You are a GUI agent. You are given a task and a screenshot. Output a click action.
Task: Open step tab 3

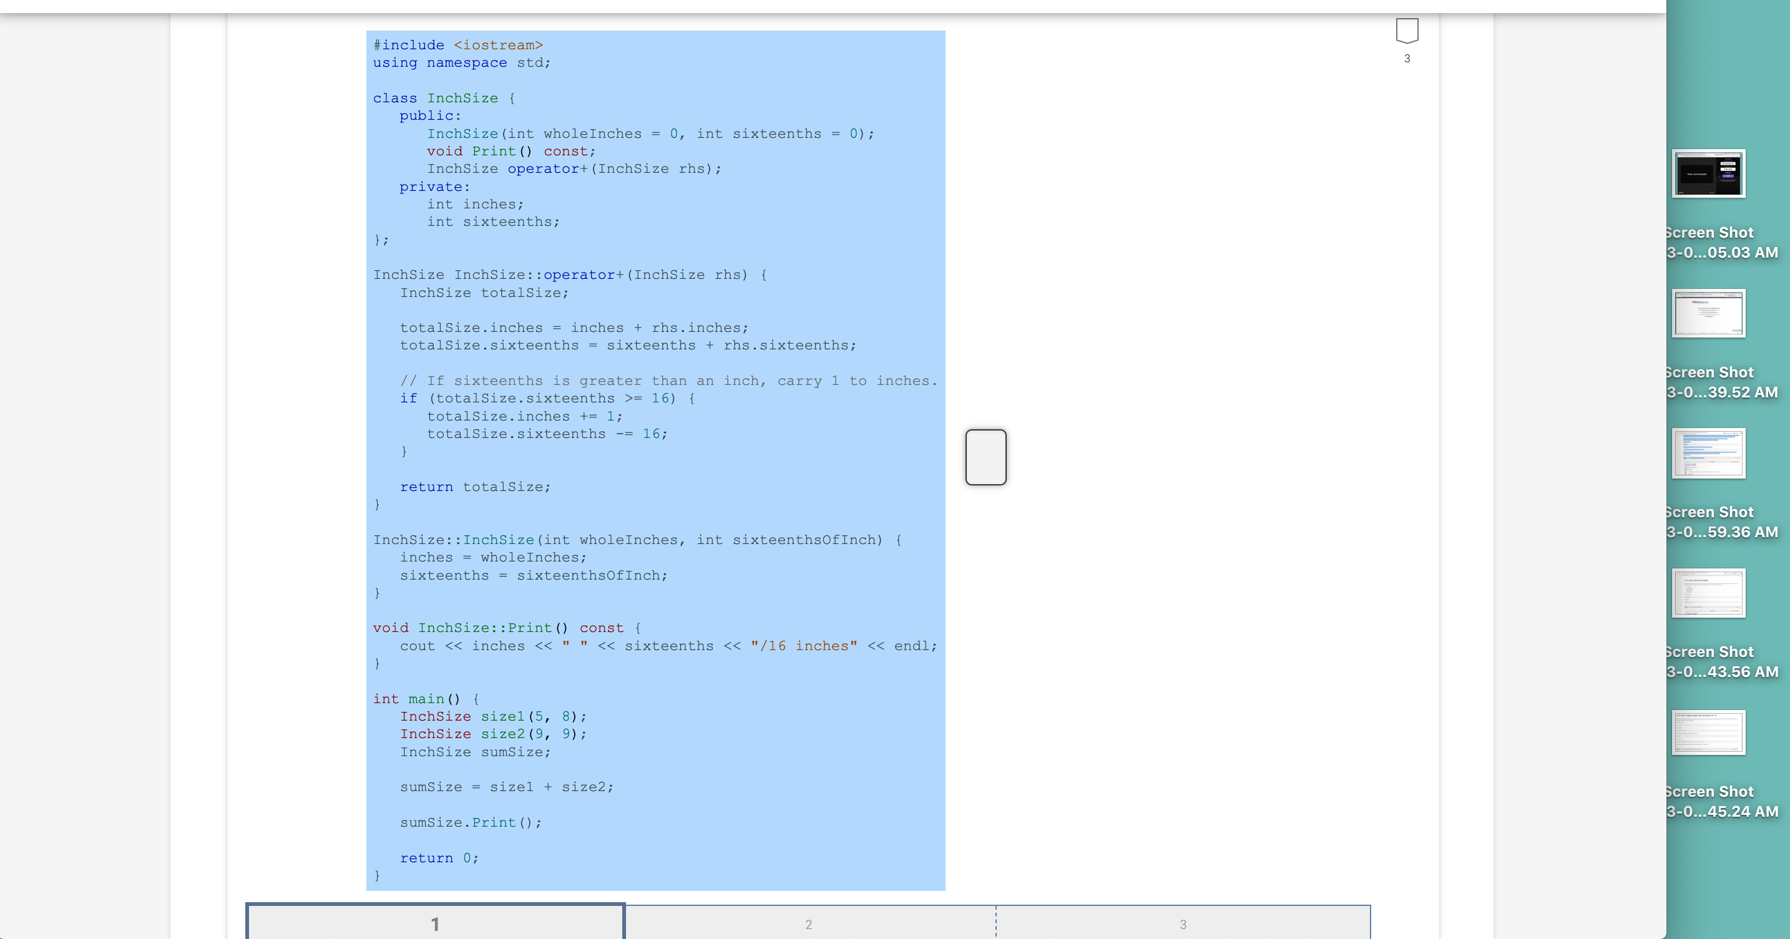(x=1183, y=924)
